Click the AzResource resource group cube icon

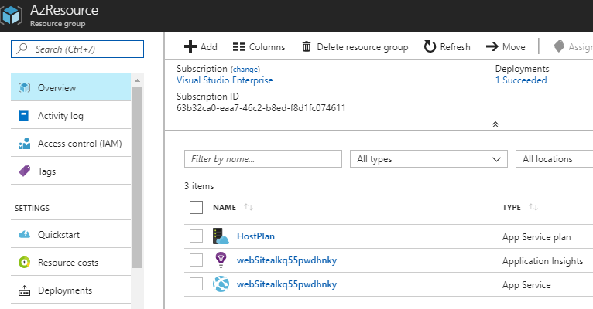(11, 15)
